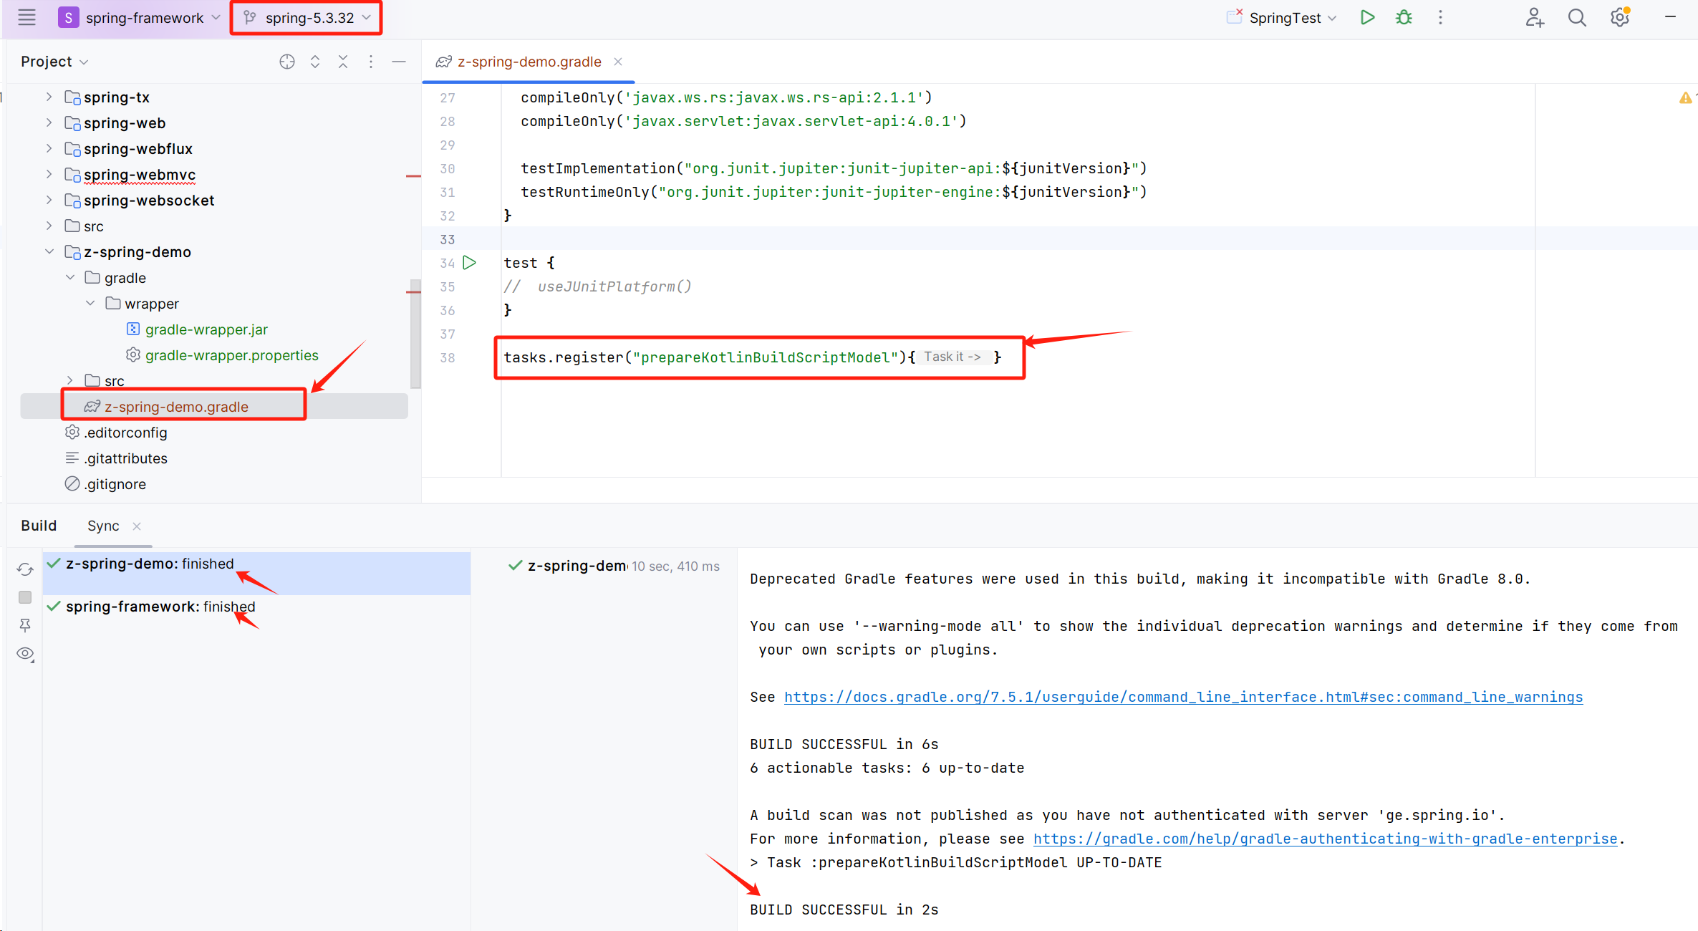1698x931 pixels.
Task: Open the spring-5.3.32 branch dropdown
Action: click(x=307, y=18)
